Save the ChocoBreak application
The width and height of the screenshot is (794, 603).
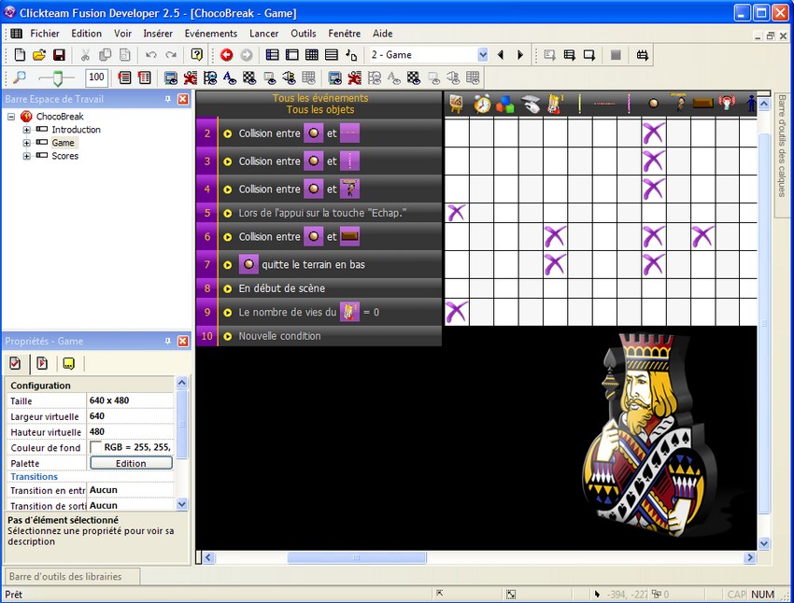59,55
